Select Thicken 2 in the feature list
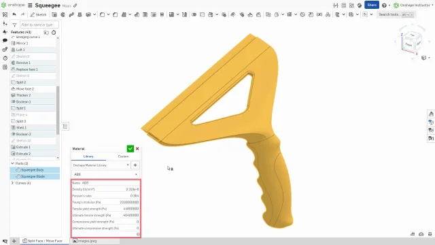This screenshot has height=245, width=435. coord(33,95)
